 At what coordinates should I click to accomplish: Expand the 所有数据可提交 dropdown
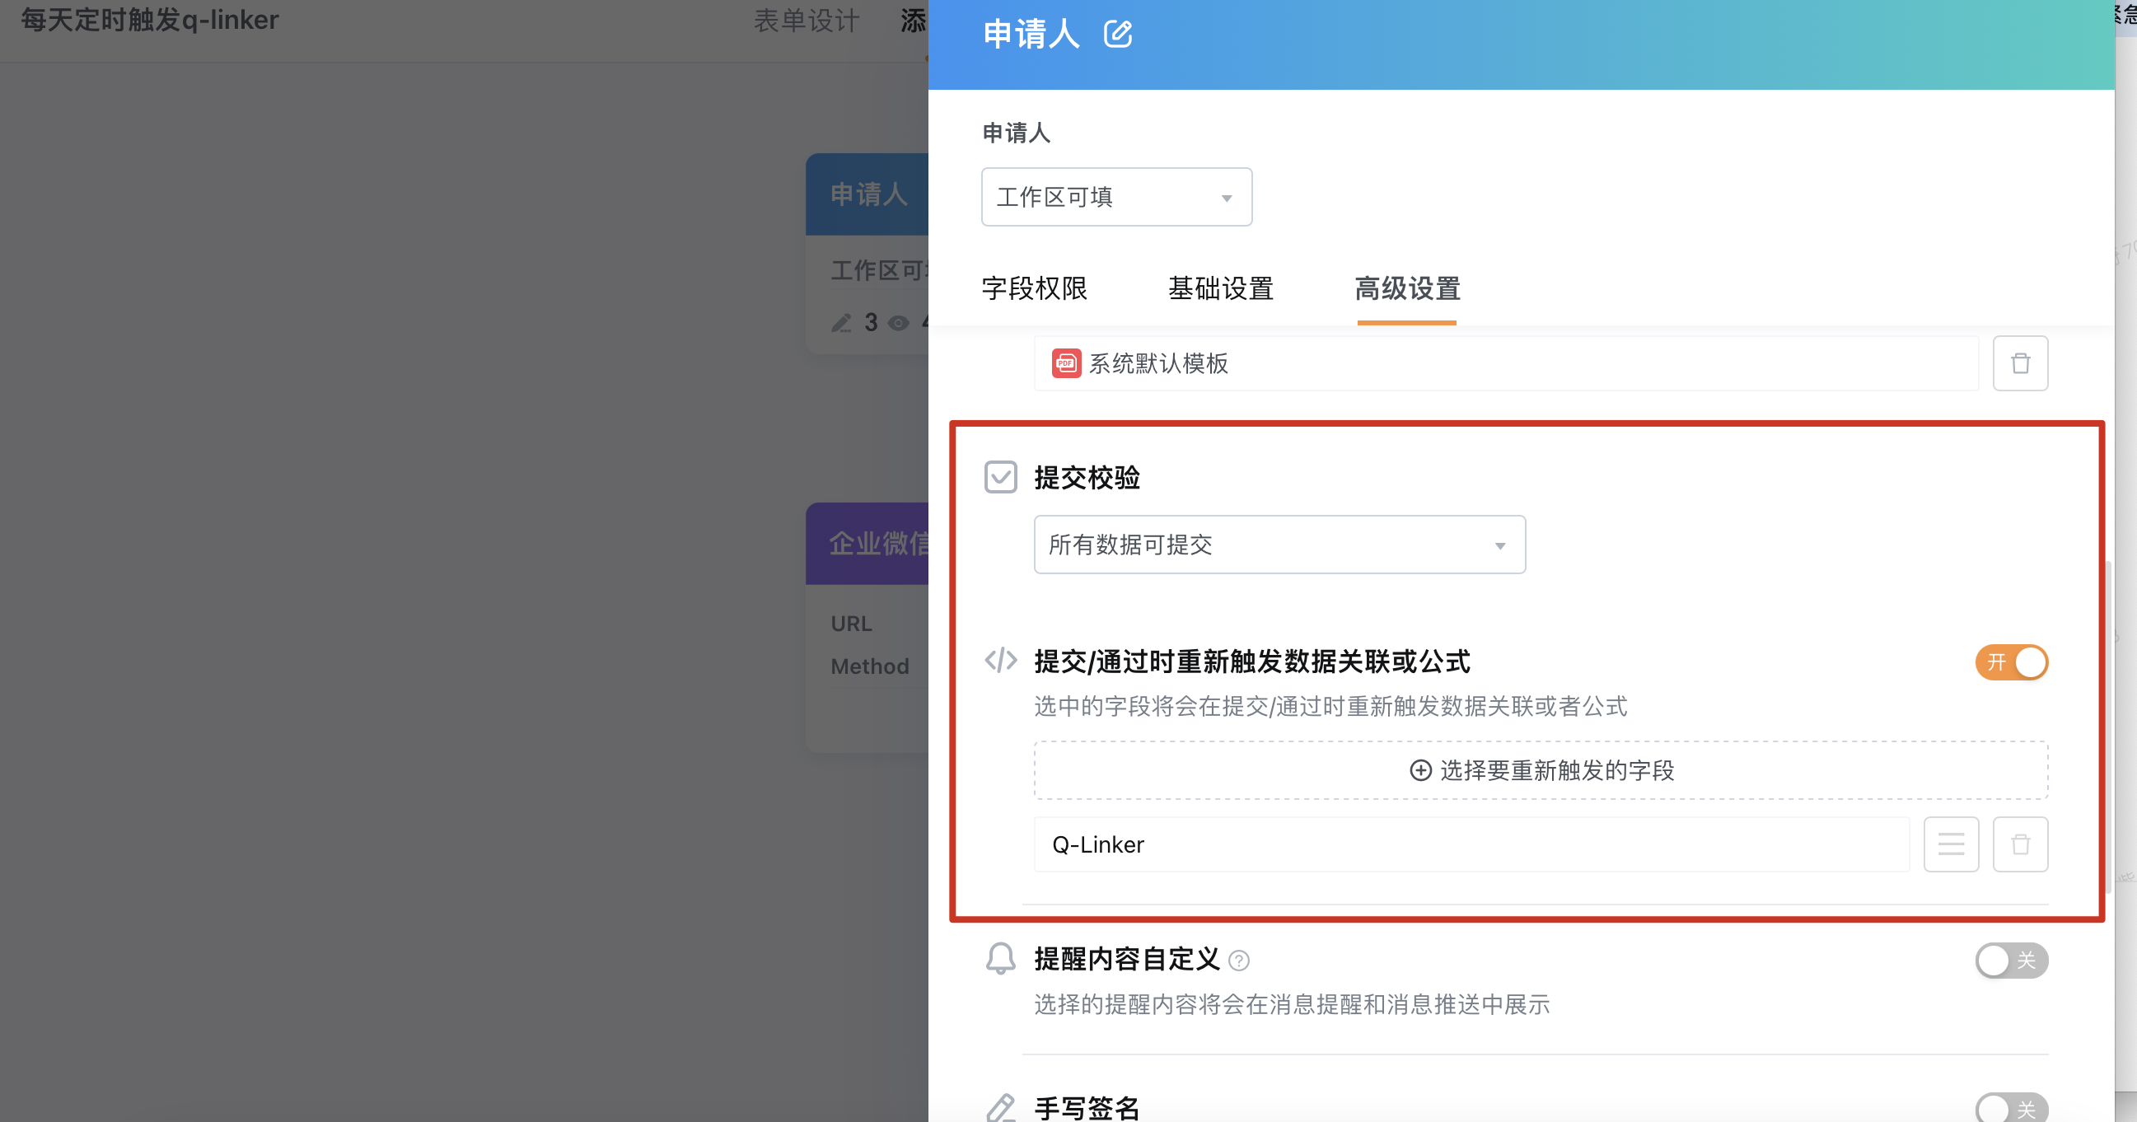1279,545
